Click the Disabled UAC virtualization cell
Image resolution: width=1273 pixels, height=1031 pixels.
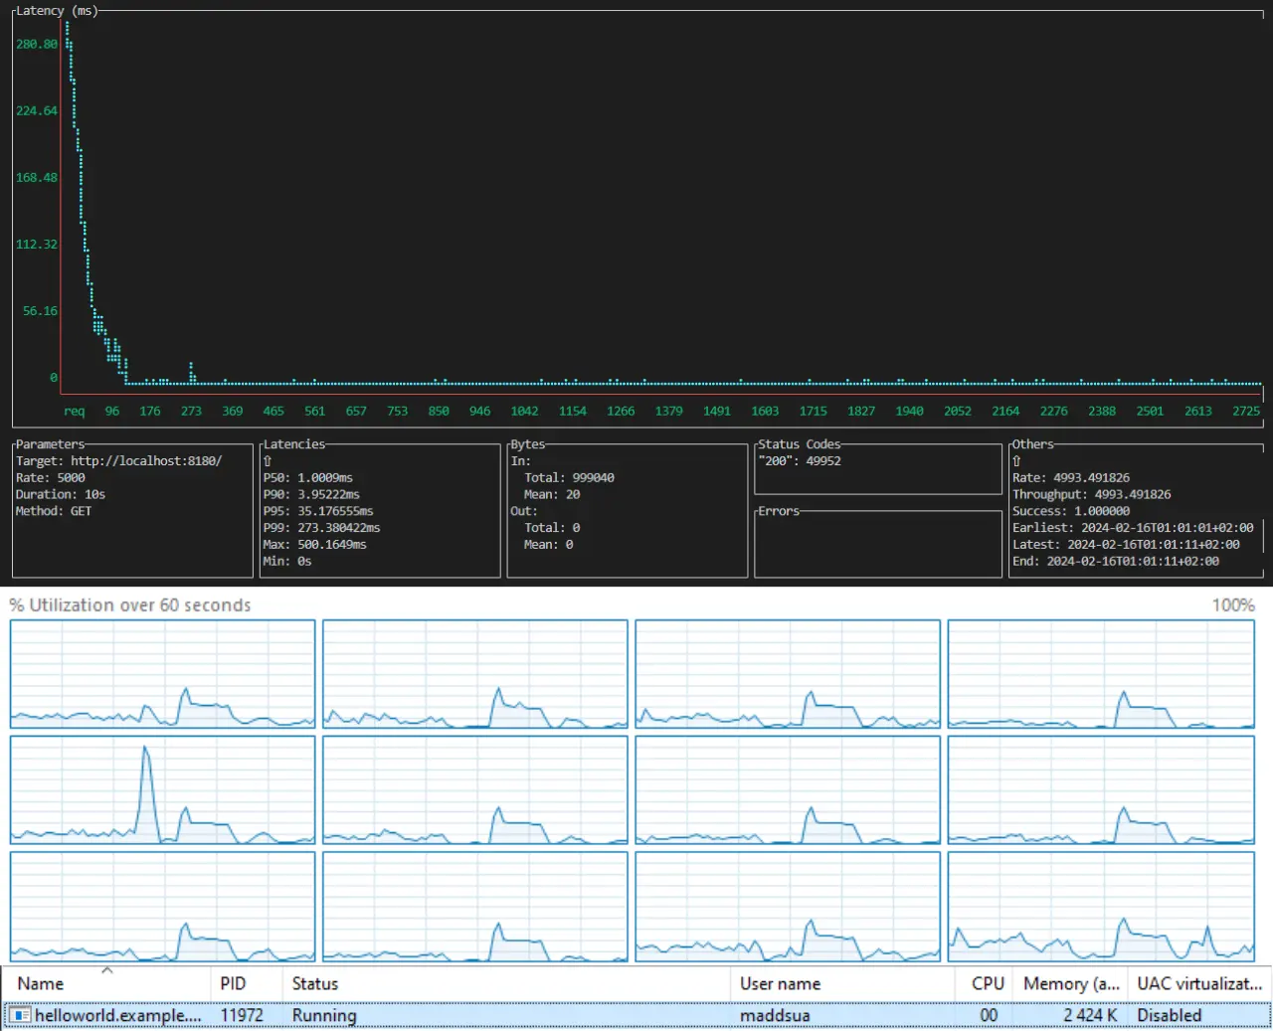click(1169, 1015)
